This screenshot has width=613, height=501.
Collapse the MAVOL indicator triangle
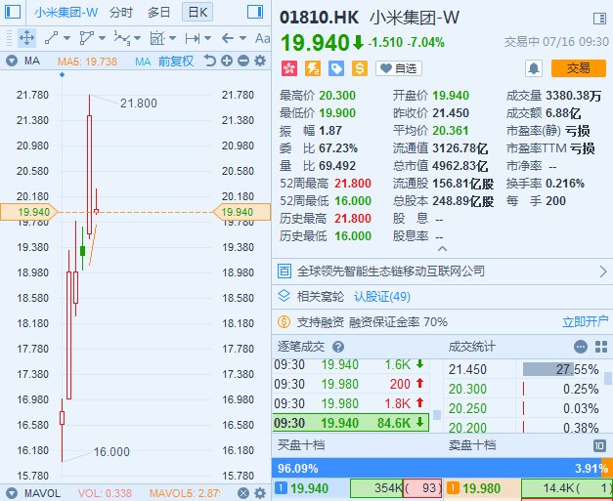pos(12,493)
